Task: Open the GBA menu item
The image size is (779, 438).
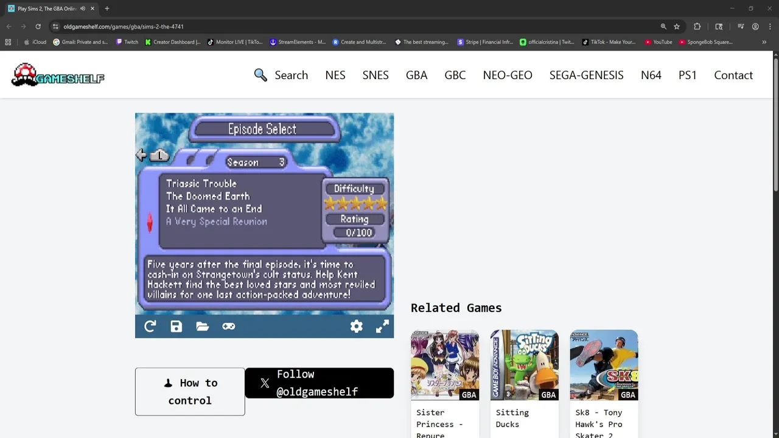Action: [417, 75]
